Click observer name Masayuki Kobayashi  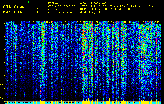(94, 3)
